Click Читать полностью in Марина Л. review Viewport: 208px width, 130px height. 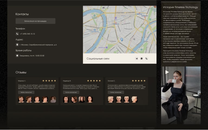click(x=26, y=92)
